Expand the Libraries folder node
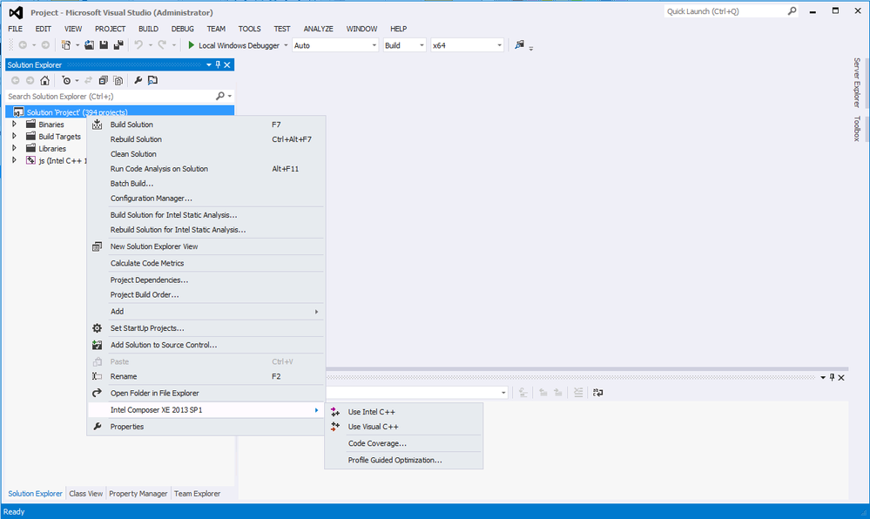Viewport: 870px width, 519px height. [15, 148]
